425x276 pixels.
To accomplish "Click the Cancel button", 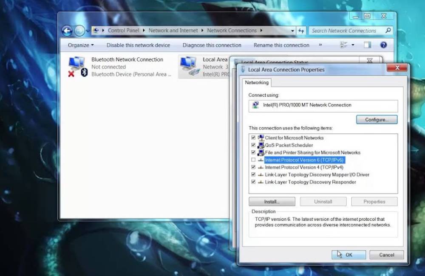I will pyautogui.click(x=386, y=255).
